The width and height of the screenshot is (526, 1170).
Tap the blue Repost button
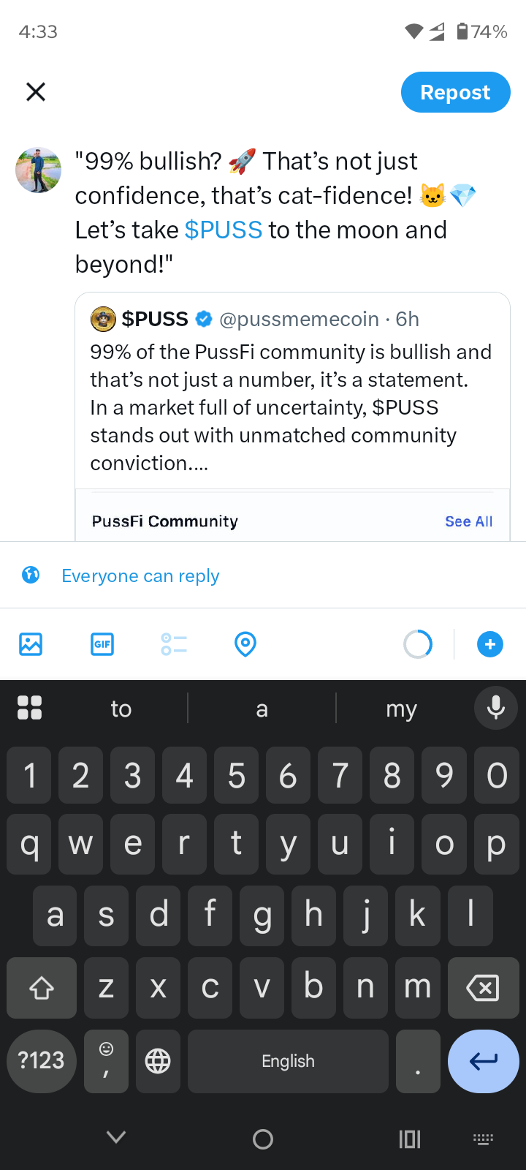coord(455,92)
